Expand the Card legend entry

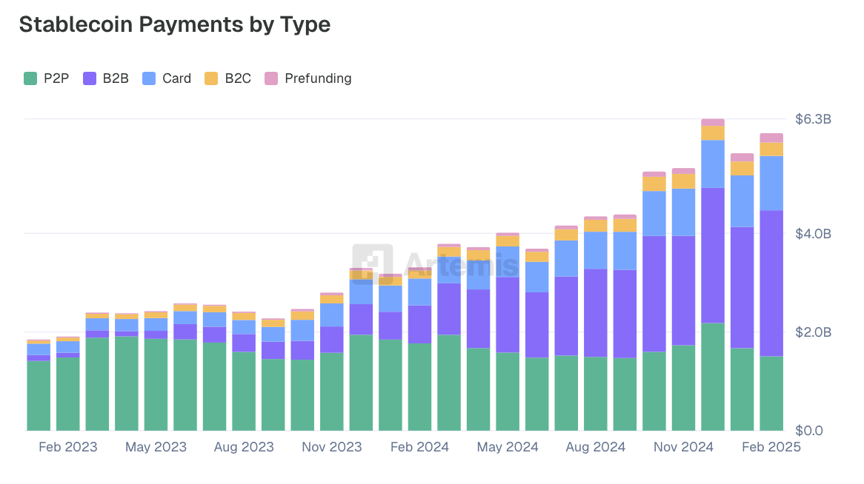tap(167, 78)
